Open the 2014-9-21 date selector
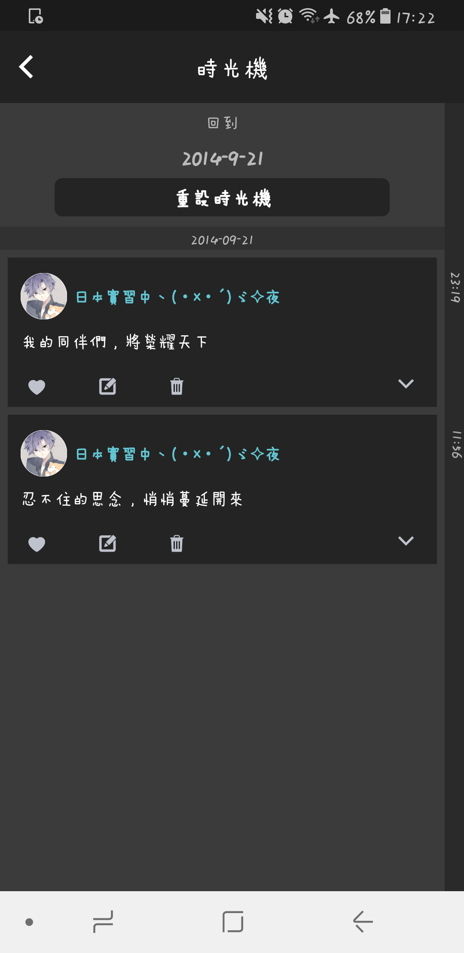This screenshot has width=464, height=953. click(223, 159)
